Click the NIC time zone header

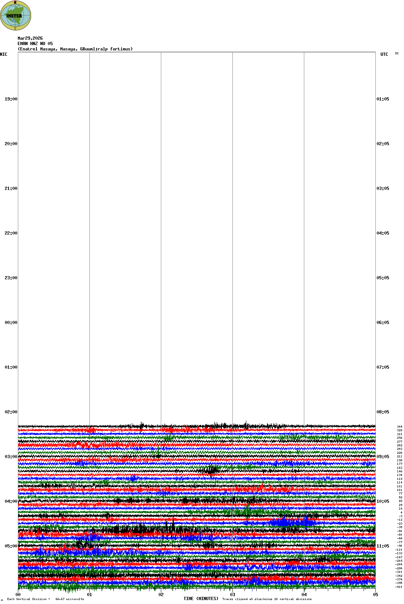(4, 54)
